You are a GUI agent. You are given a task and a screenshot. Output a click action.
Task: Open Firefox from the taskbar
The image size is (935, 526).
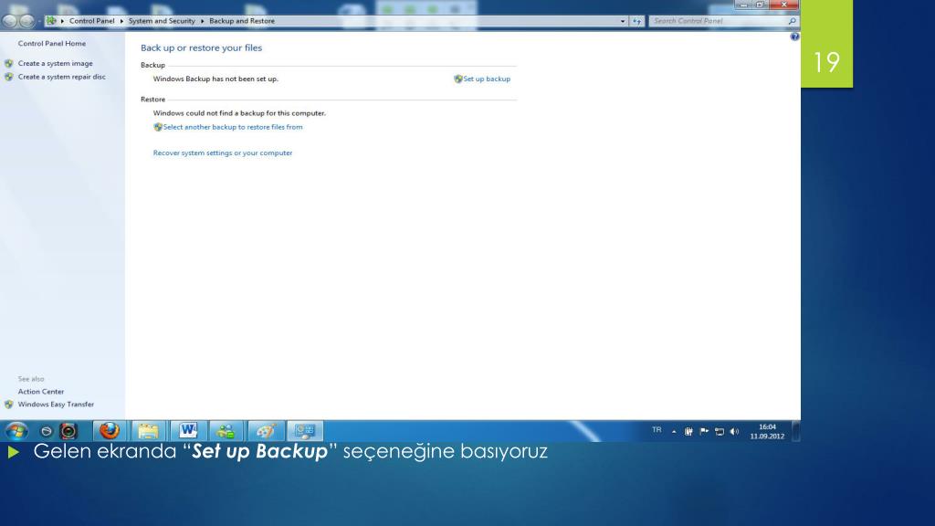pos(110,431)
